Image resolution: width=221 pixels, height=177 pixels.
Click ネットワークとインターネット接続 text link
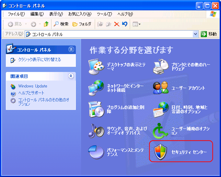pos(125,88)
